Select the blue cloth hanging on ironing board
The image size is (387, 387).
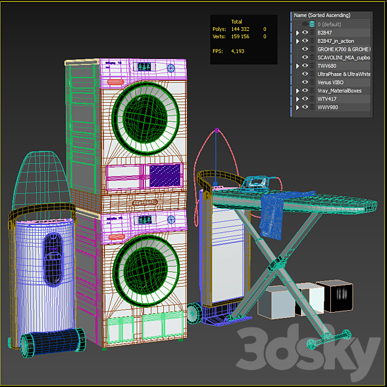[x=271, y=216]
